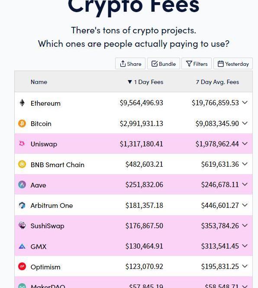
Task: Click the SushiSwap logo icon
Action: coord(22,225)
